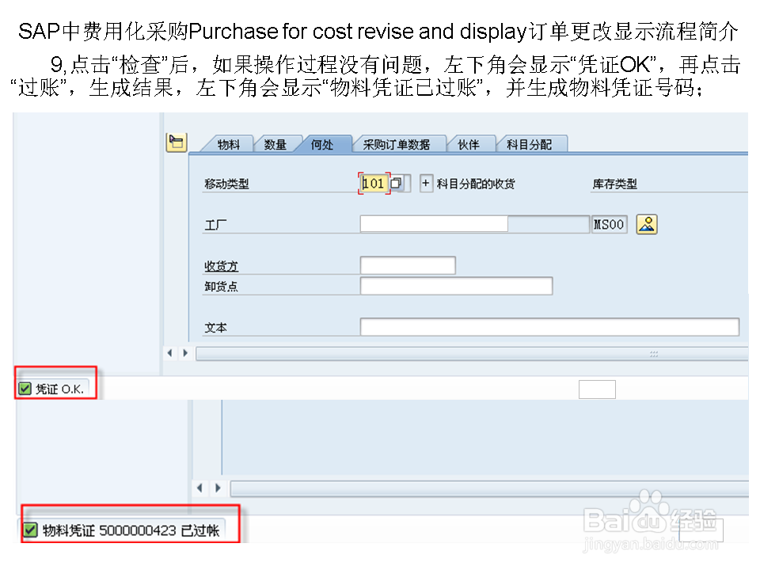Switch to the 数量 tab
The image size is (760, 570).
click(275, 144)
